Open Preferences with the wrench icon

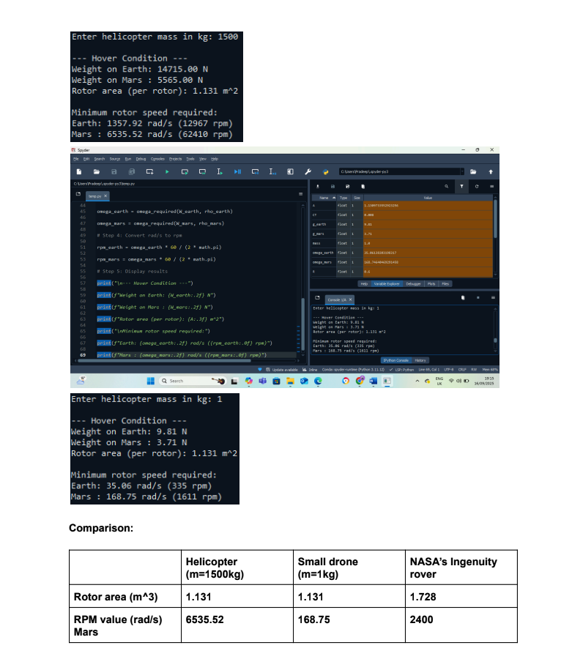tap(308, 171)
